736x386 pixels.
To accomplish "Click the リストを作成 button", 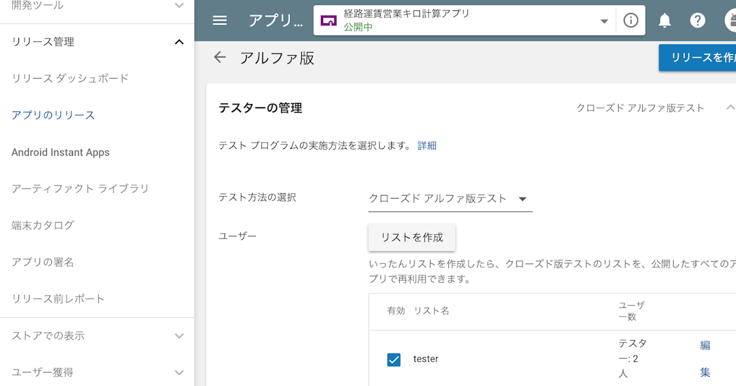I will click(412, 237).
